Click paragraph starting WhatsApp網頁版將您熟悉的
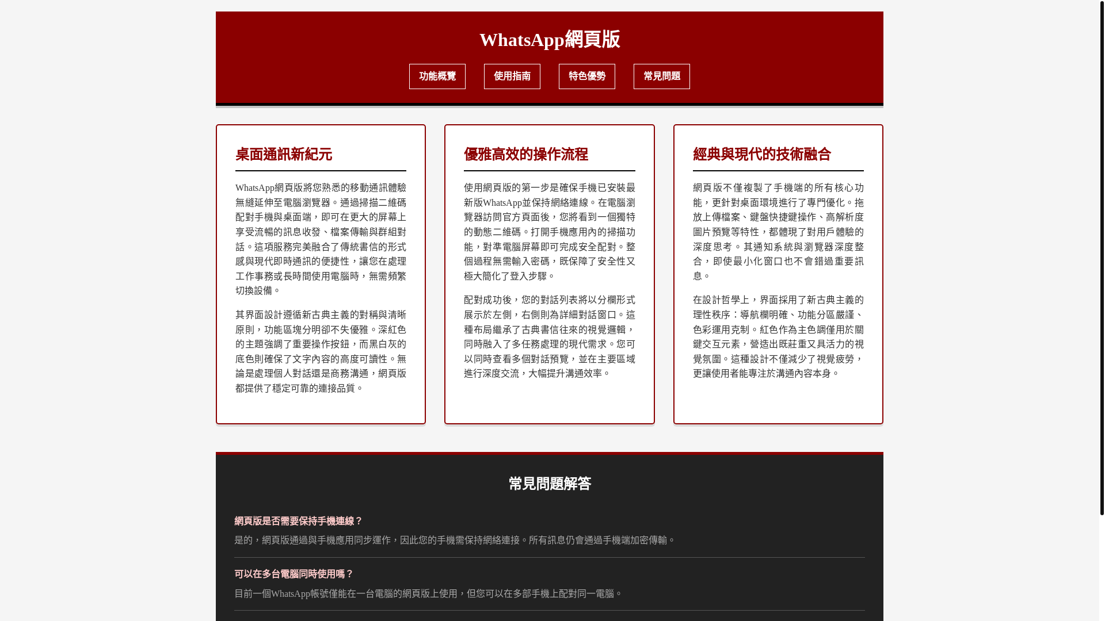 [321, 239]
